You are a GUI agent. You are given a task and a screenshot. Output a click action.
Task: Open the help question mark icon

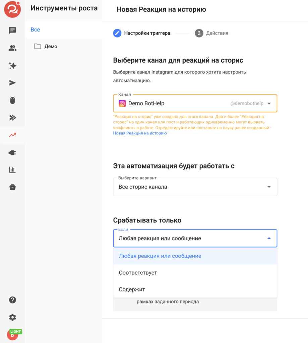12,300
